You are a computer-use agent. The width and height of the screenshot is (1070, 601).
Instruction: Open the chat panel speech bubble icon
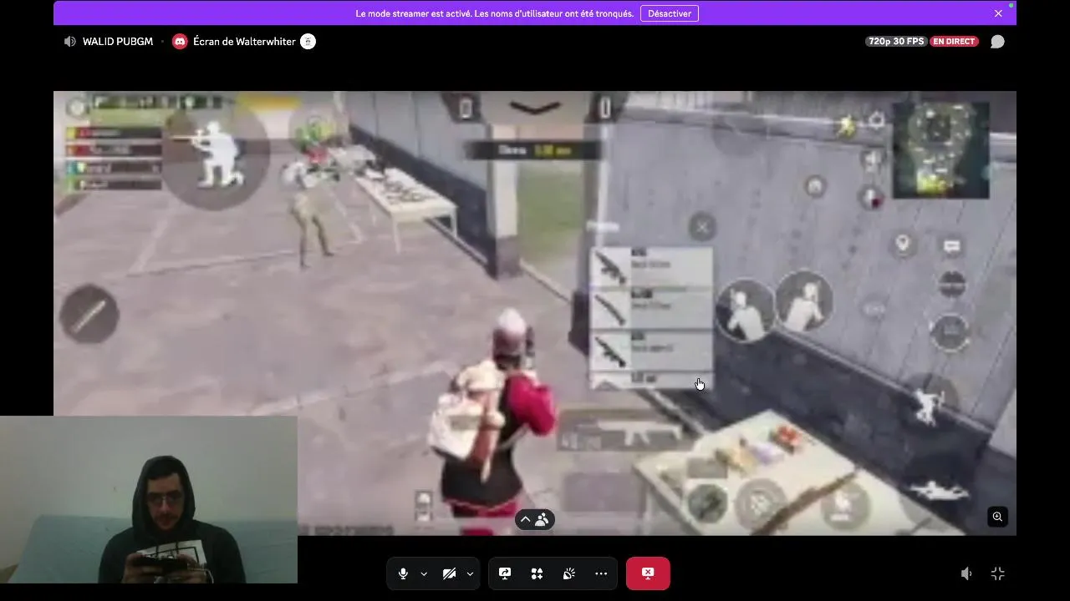pos(997,41)
